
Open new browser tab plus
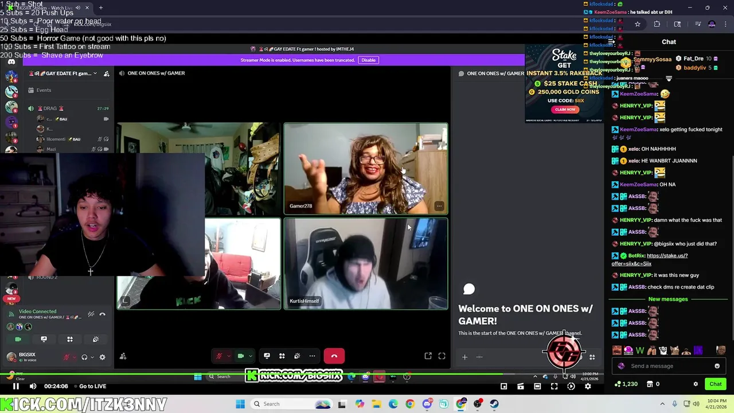point(100,8)
